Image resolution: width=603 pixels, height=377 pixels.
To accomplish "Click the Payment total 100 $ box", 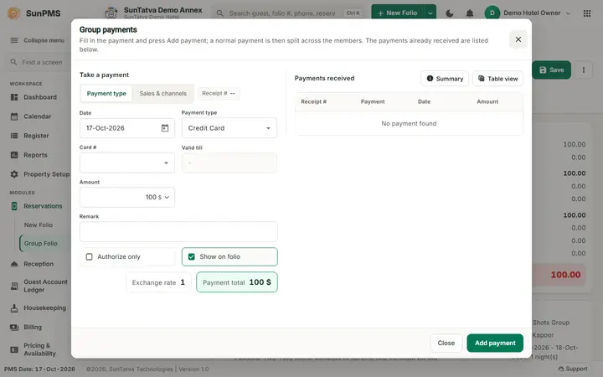I will point(236,282).
